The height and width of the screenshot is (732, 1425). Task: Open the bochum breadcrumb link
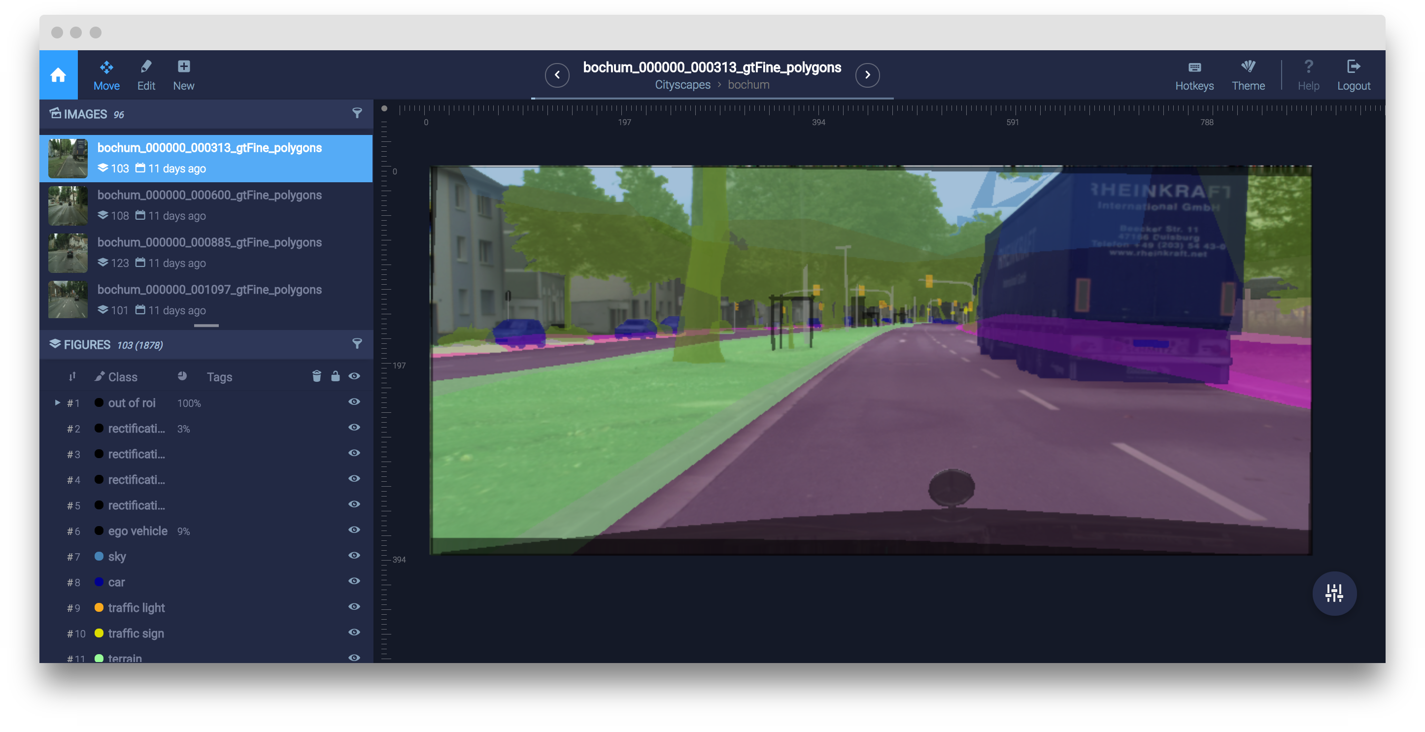tap(748, 85)
